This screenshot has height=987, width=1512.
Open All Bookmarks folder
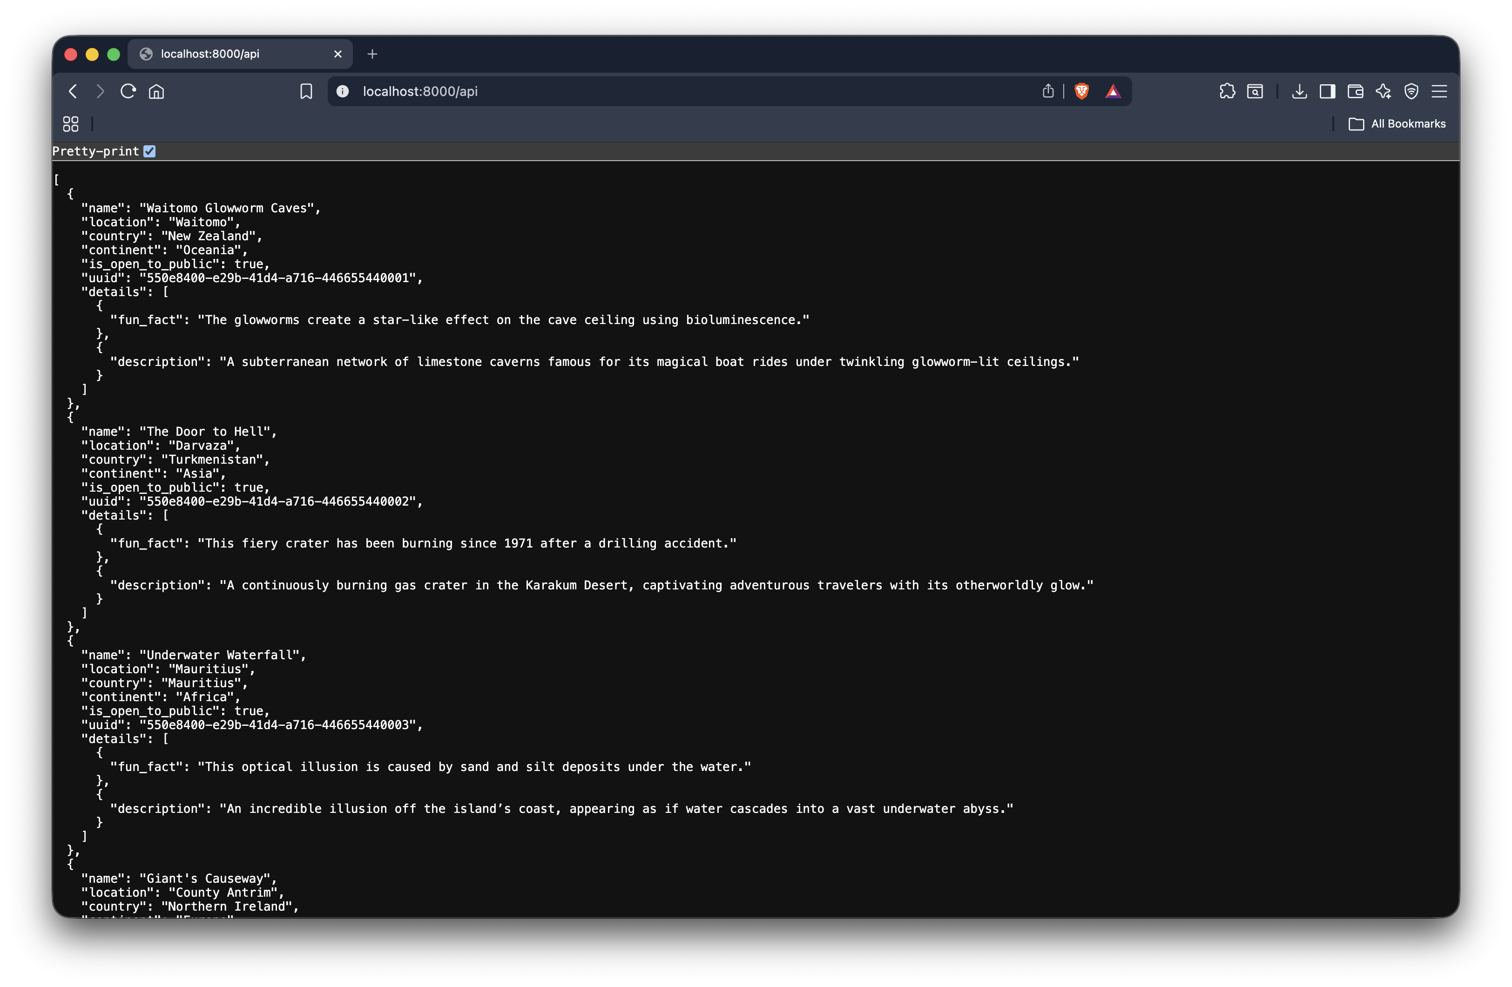click(x=1397, y=124)
